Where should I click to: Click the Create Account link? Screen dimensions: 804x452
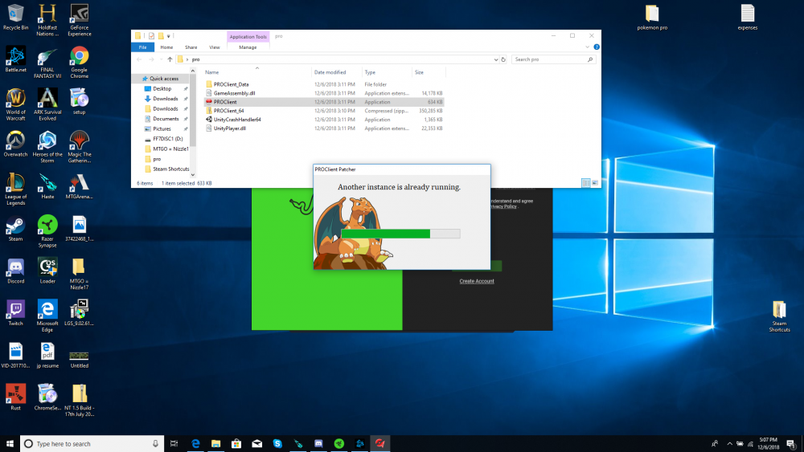477,281
